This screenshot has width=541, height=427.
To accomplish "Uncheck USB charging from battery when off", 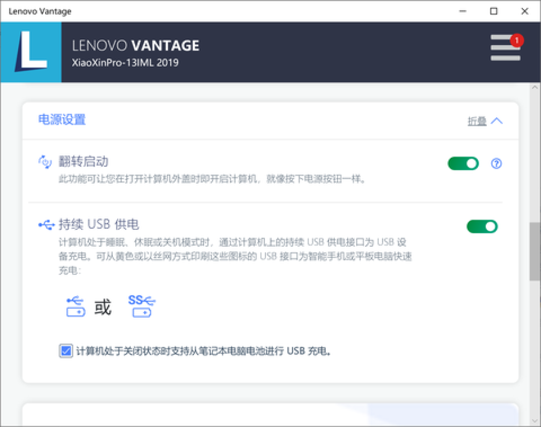I will point(66,351).
